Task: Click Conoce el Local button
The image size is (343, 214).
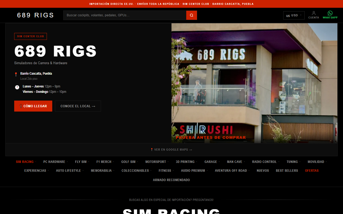Action: 78,106
